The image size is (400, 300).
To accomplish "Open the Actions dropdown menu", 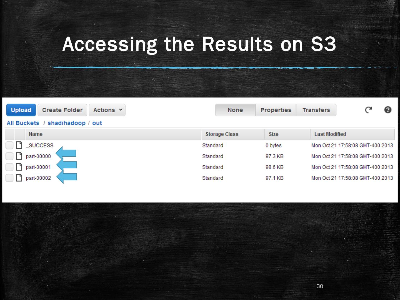I will (107, 110).
